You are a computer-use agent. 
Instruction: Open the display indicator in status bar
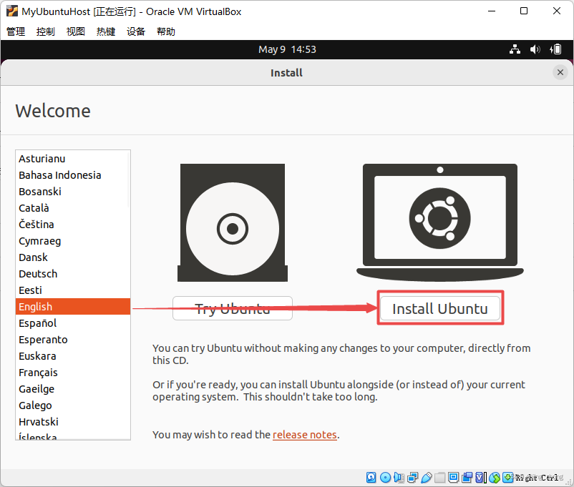[453, 478]
